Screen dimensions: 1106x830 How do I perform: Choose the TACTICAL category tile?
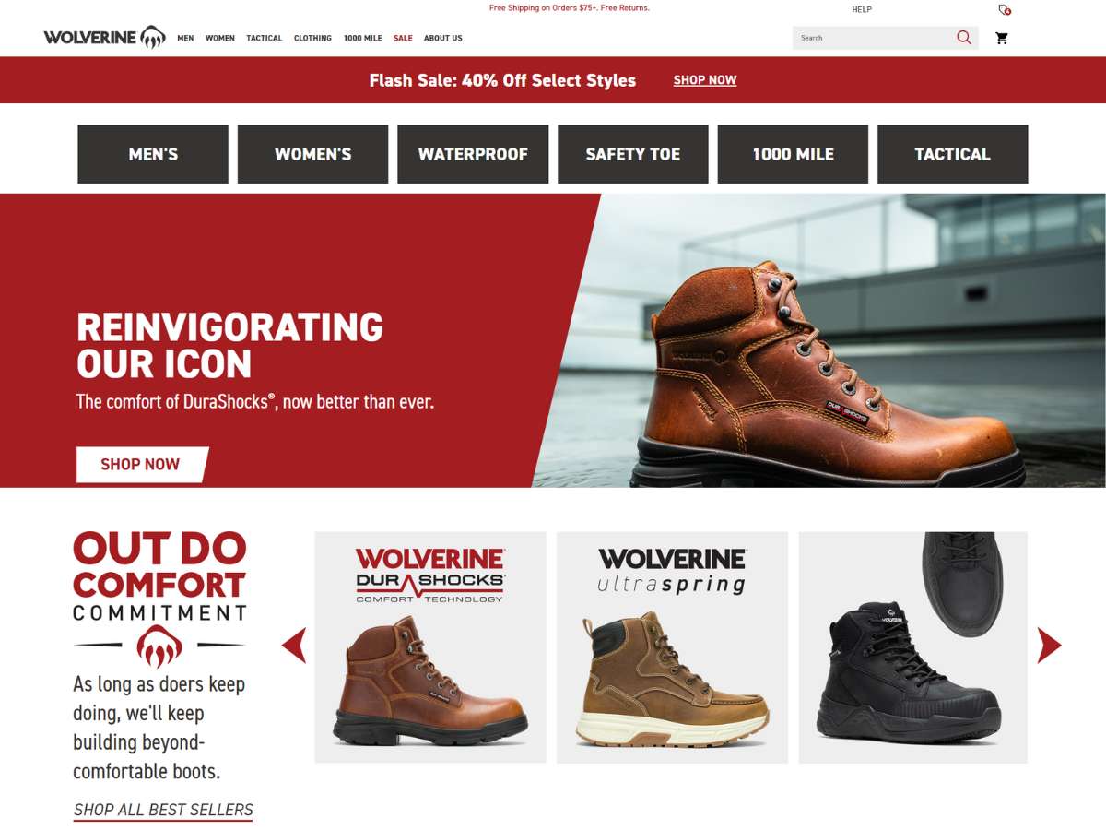click(x=952, y=154)
